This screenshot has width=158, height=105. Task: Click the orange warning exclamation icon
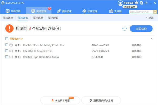pos(9,29)
